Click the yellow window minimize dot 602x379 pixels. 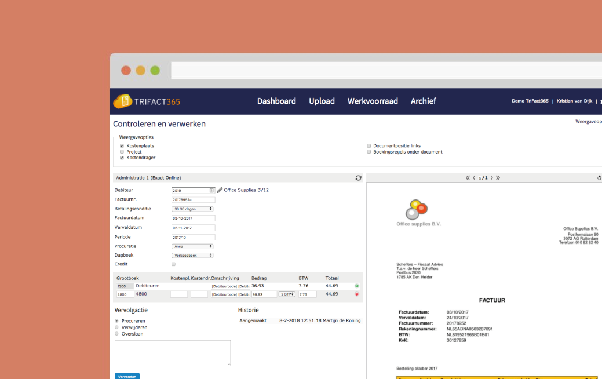pyautogui.click(x=141, y=71)
